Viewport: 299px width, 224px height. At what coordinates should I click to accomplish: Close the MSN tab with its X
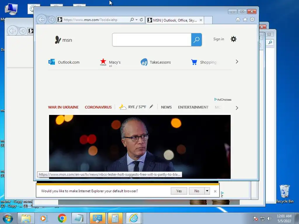[x=201, y=20]
